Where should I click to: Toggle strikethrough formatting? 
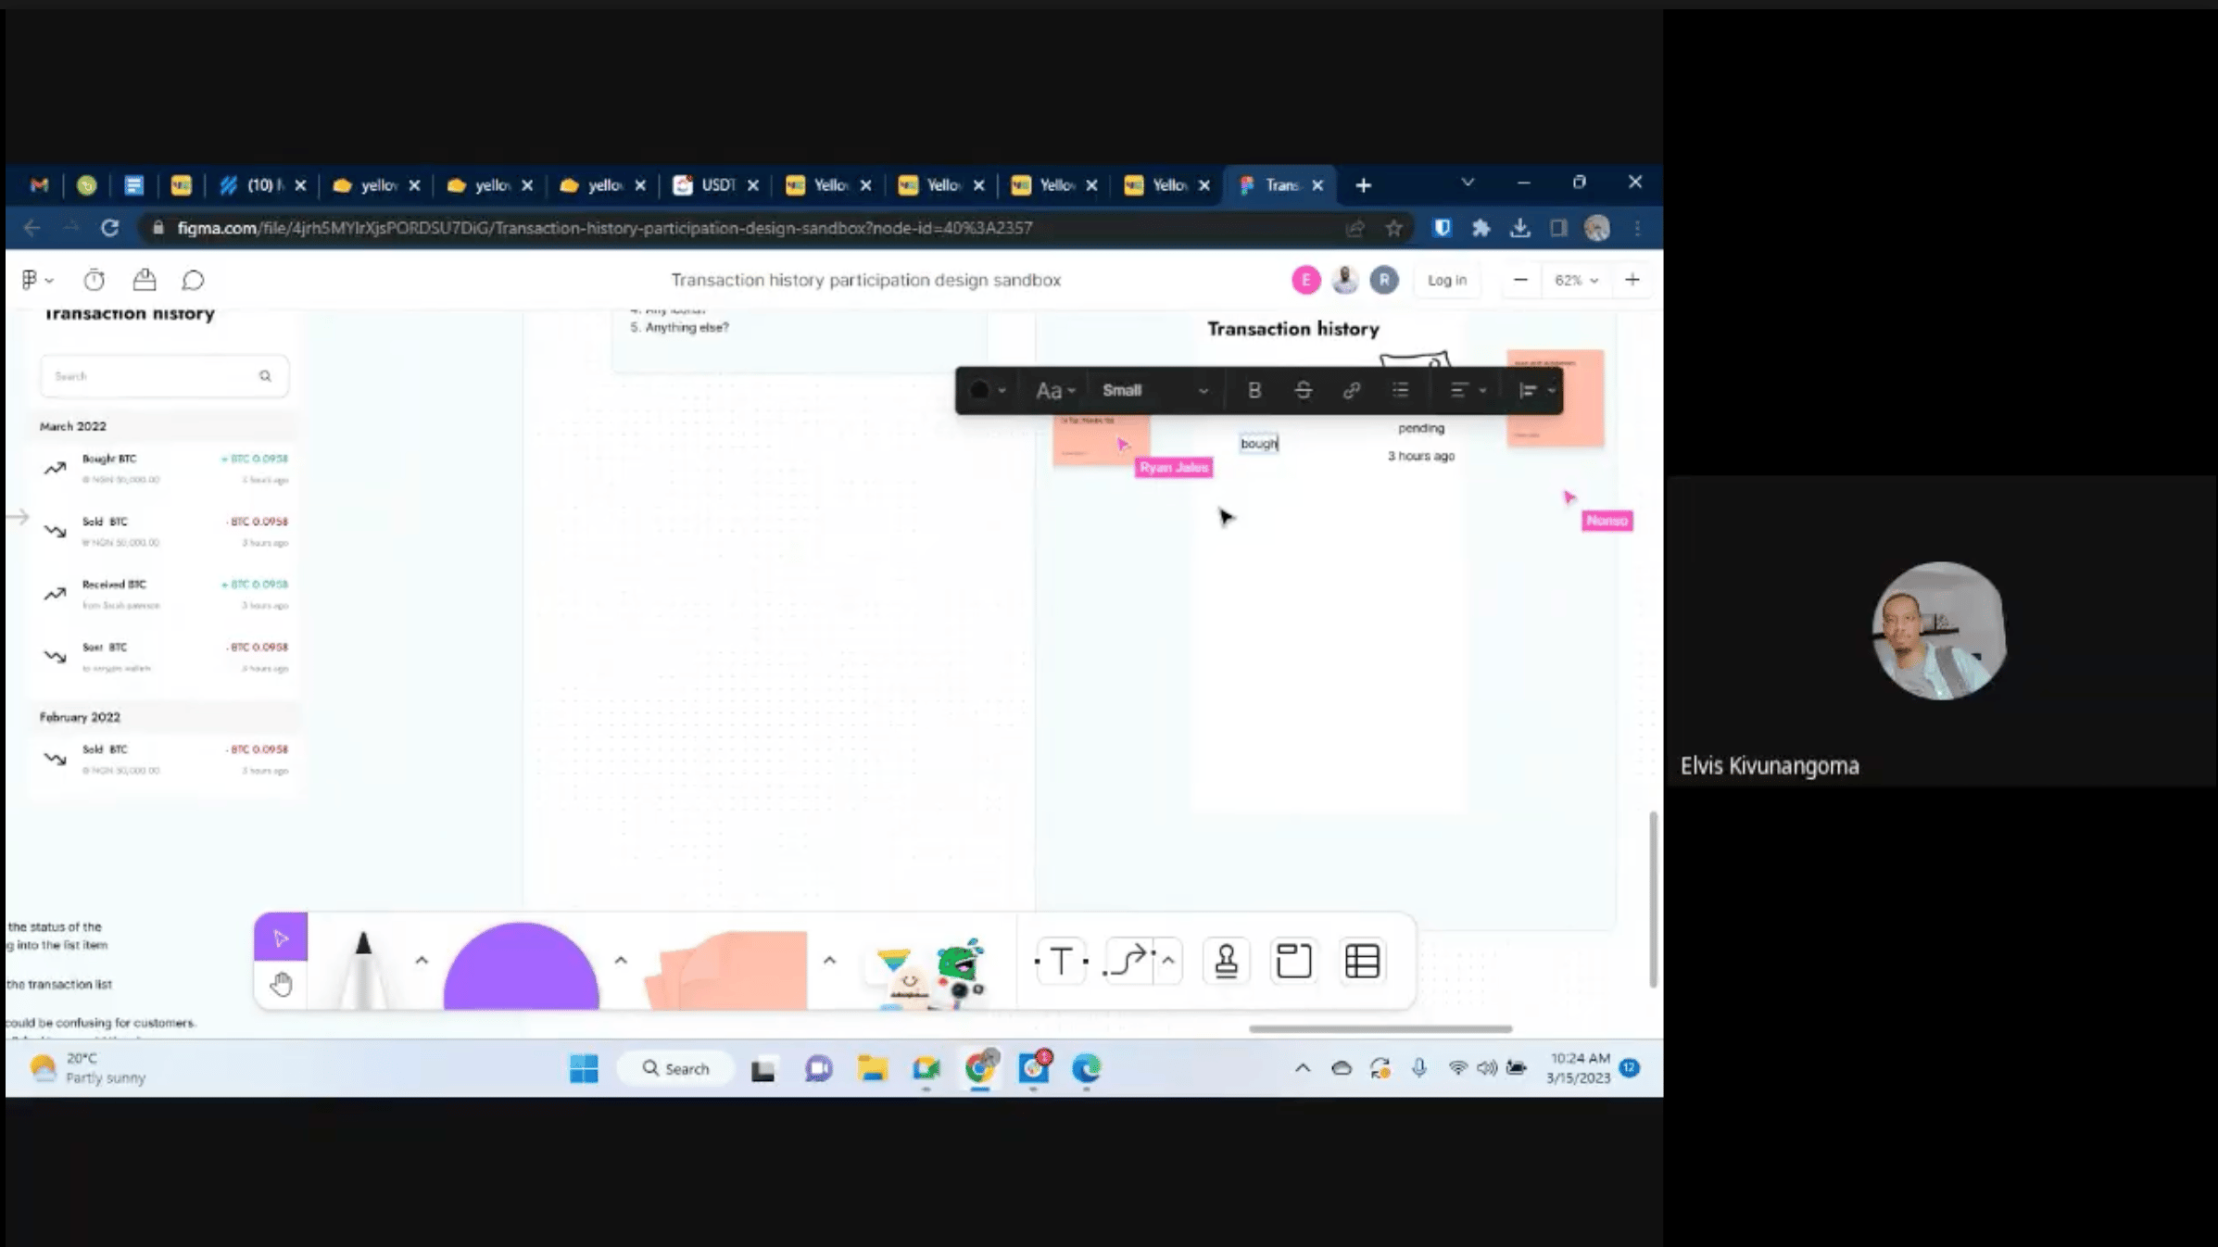[x=1303, y=390]
